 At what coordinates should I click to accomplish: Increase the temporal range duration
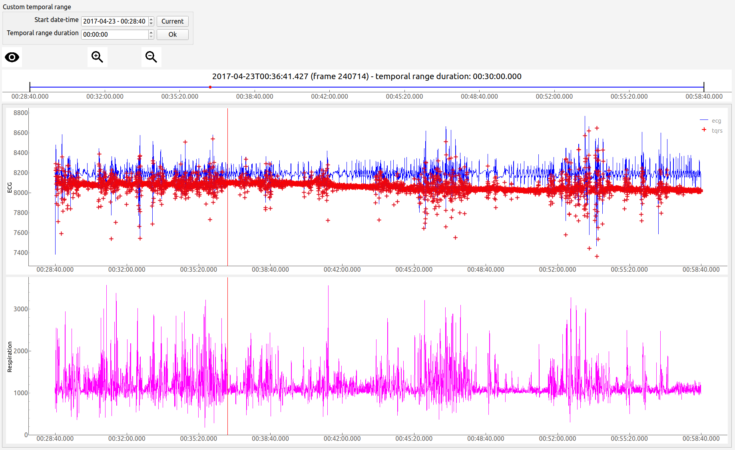(151, 32)
